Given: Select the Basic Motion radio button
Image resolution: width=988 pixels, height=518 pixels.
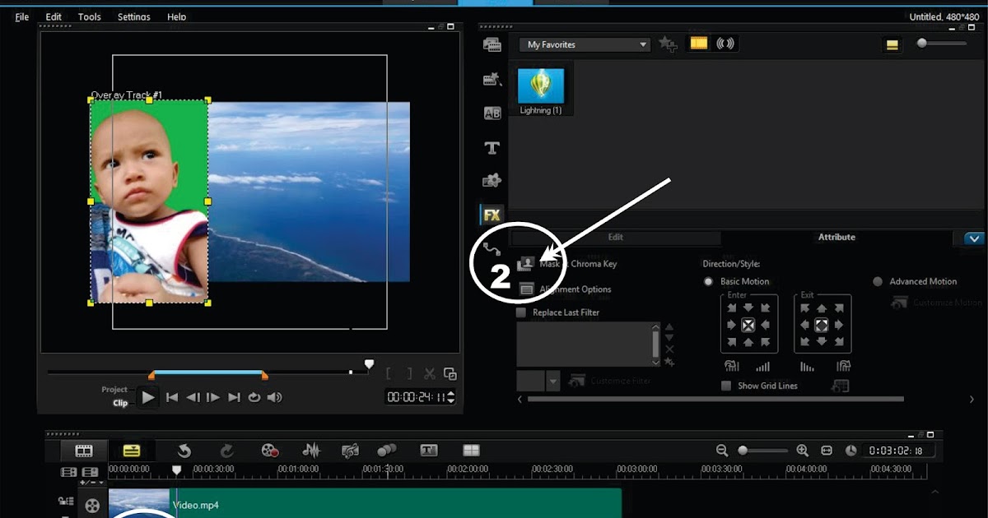Looking at the screenshot, I should 708,281.
